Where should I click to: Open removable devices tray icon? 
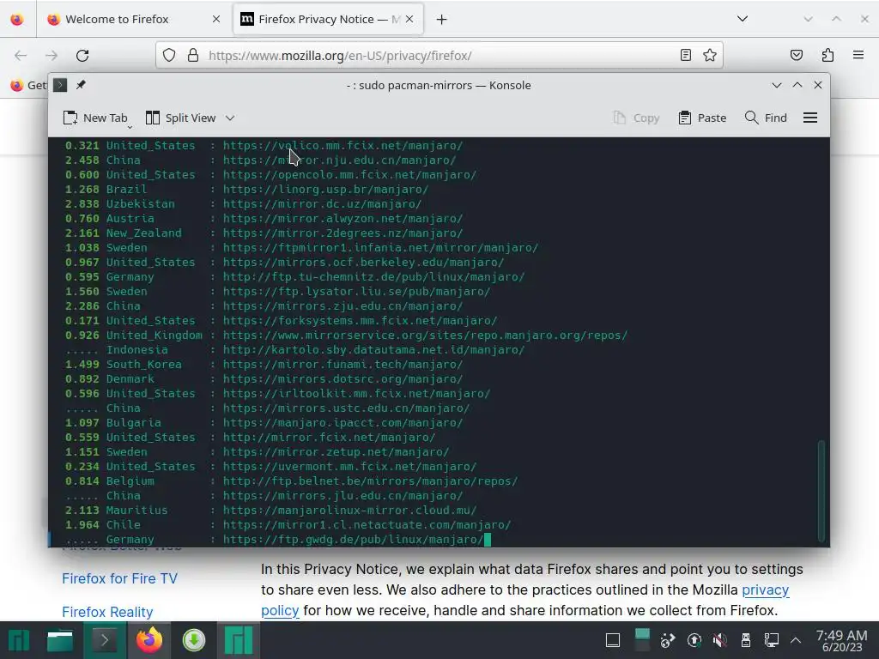click(746, 640)
